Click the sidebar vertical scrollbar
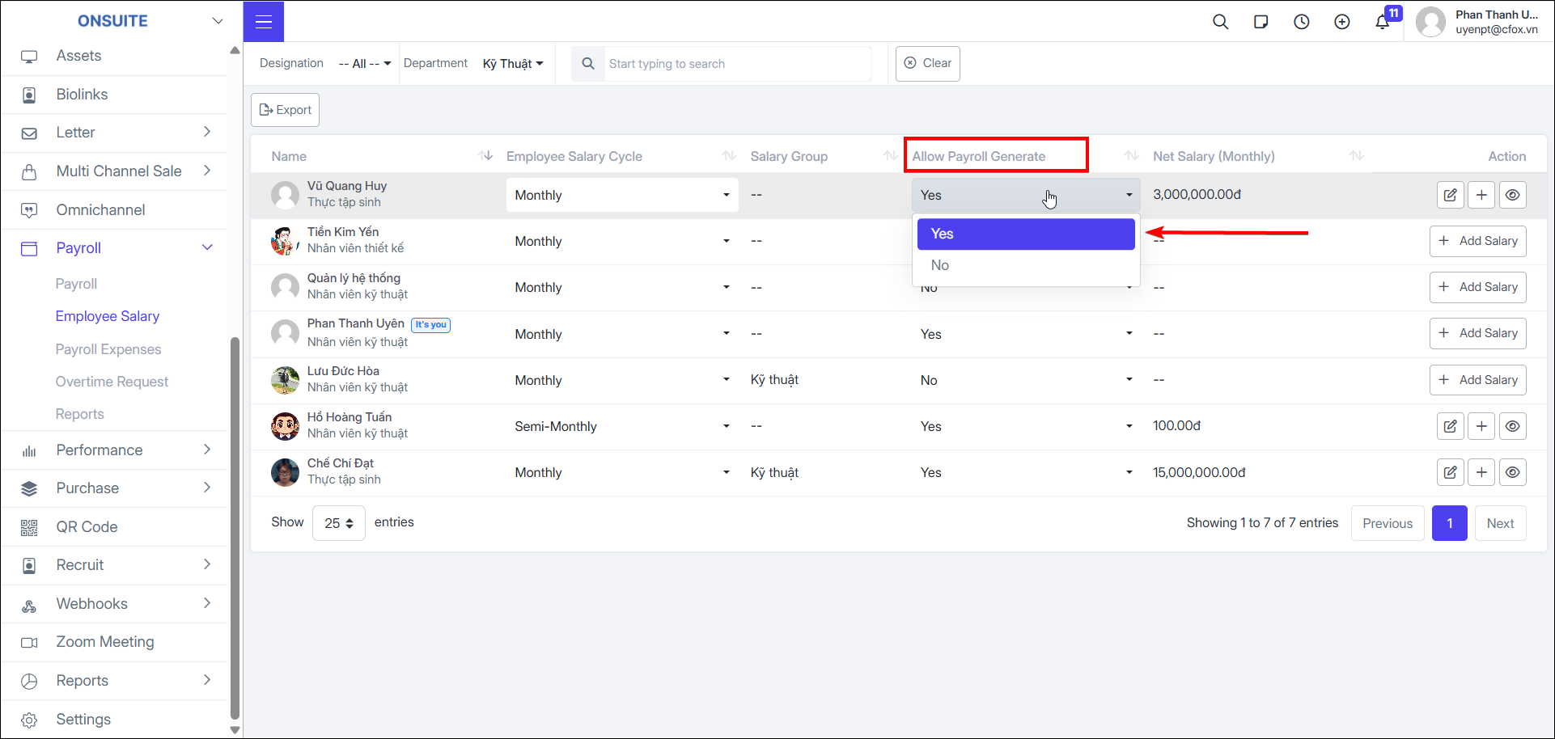 [235, 527]
